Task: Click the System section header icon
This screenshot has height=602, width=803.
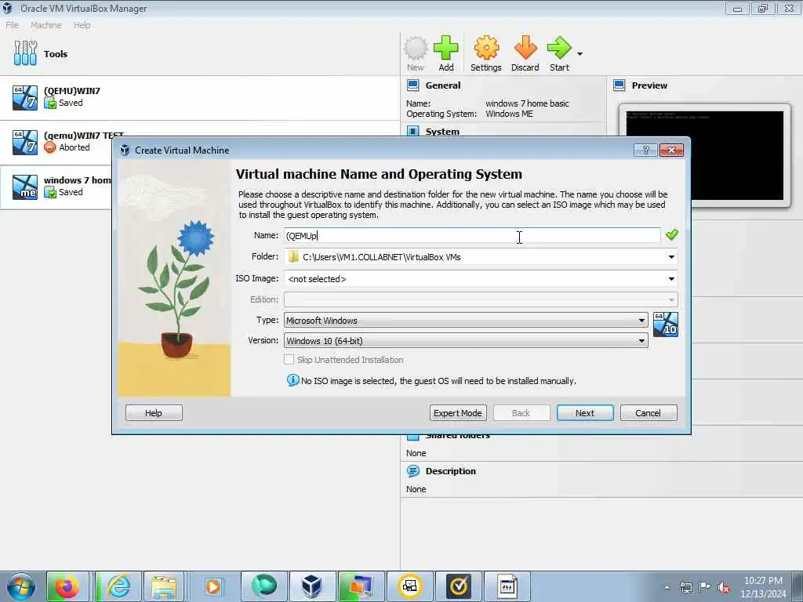Action: pyautogui.click(x=412, y=131)
